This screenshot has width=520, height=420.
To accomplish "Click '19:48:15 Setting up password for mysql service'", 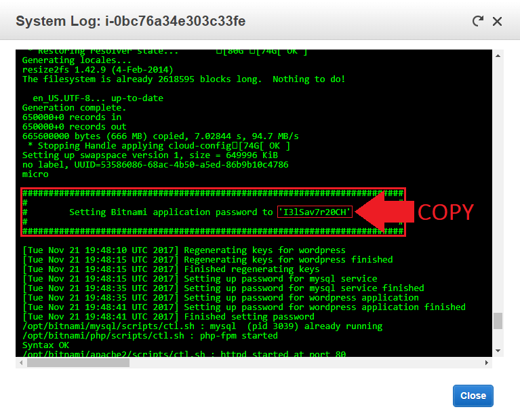I will point(199,279).
